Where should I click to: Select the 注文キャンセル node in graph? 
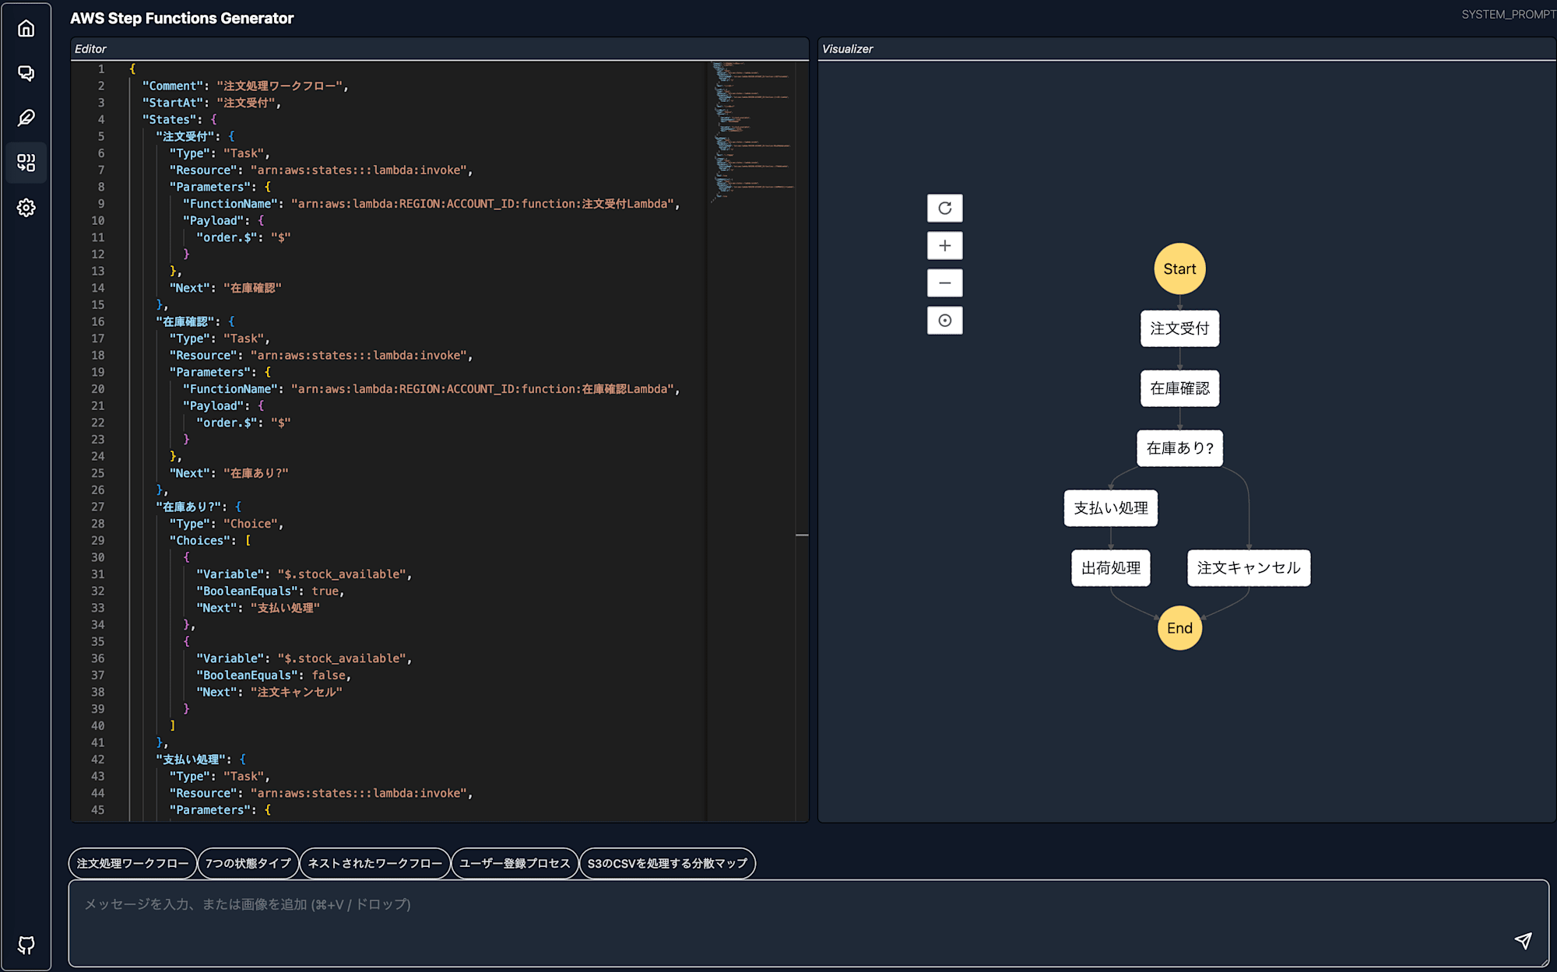click(1249, 568)
